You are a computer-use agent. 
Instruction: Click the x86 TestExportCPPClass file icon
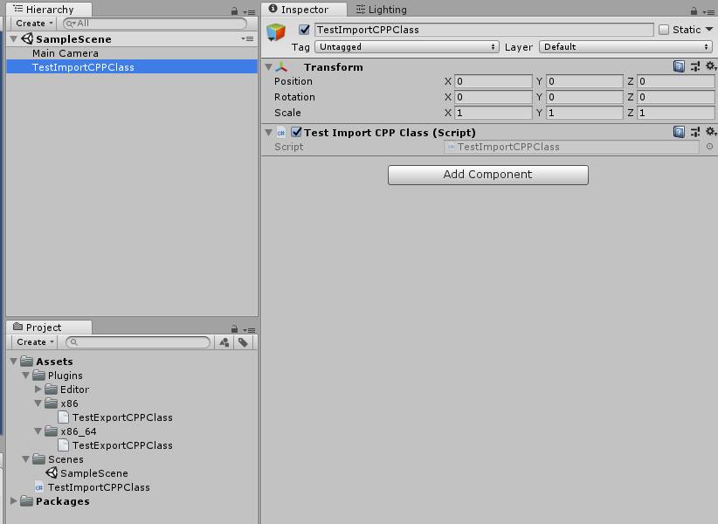[63, 417]
